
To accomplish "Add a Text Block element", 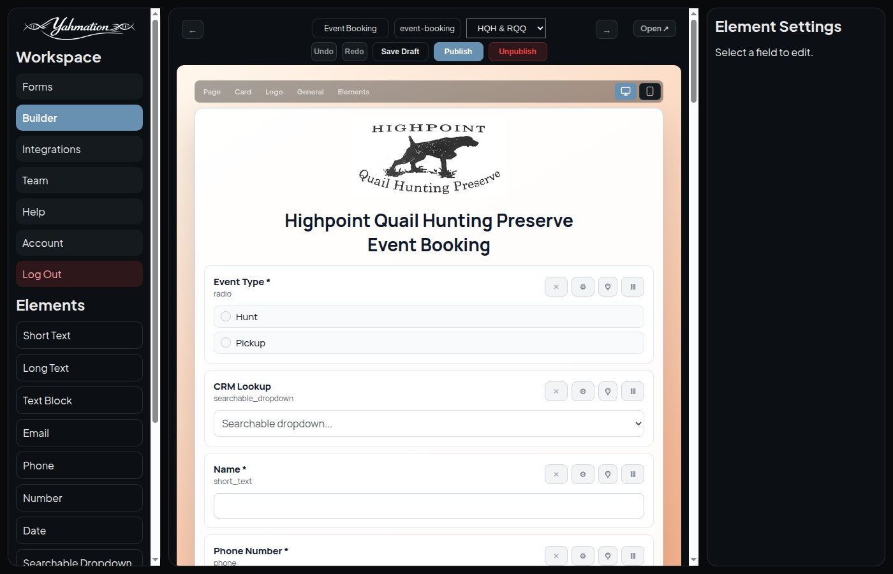I will pos(79,401).
